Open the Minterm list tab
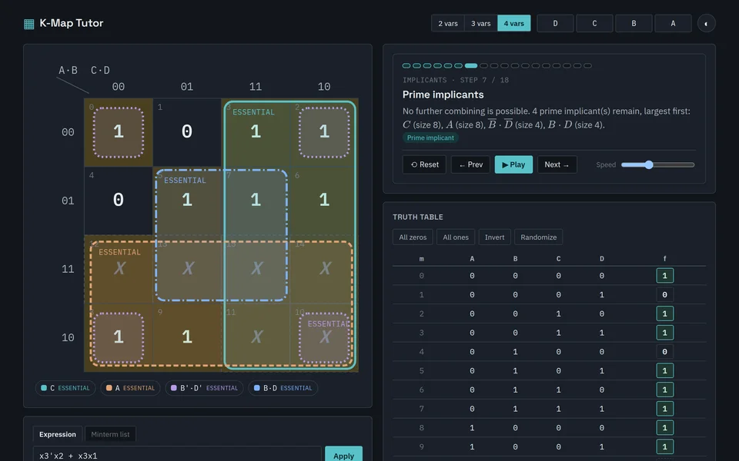 (x=110, y=434)
